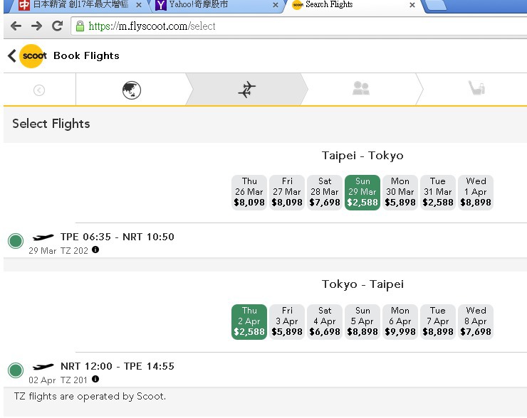This screenshot has width=527, height=418.
Task: Pick Sat 28 Mar at $7,698
Action: (325, 192)
